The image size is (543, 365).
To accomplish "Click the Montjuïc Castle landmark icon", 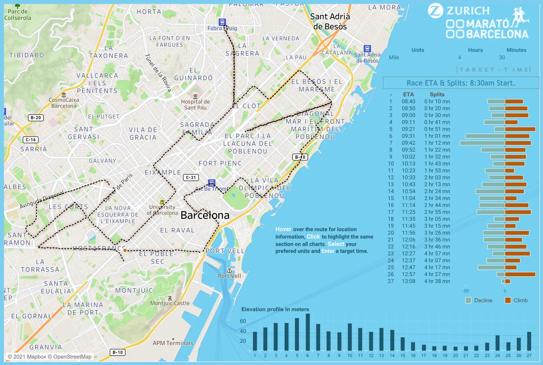I will point(170,298).
